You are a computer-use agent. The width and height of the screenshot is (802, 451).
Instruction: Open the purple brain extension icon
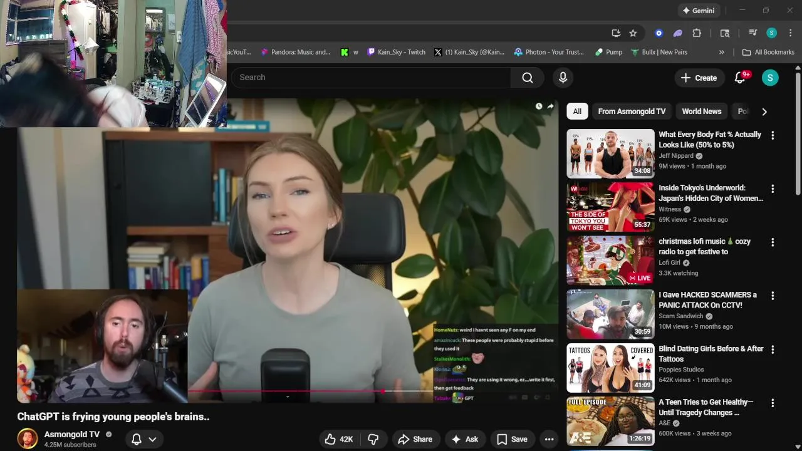(x=677, y=33)
